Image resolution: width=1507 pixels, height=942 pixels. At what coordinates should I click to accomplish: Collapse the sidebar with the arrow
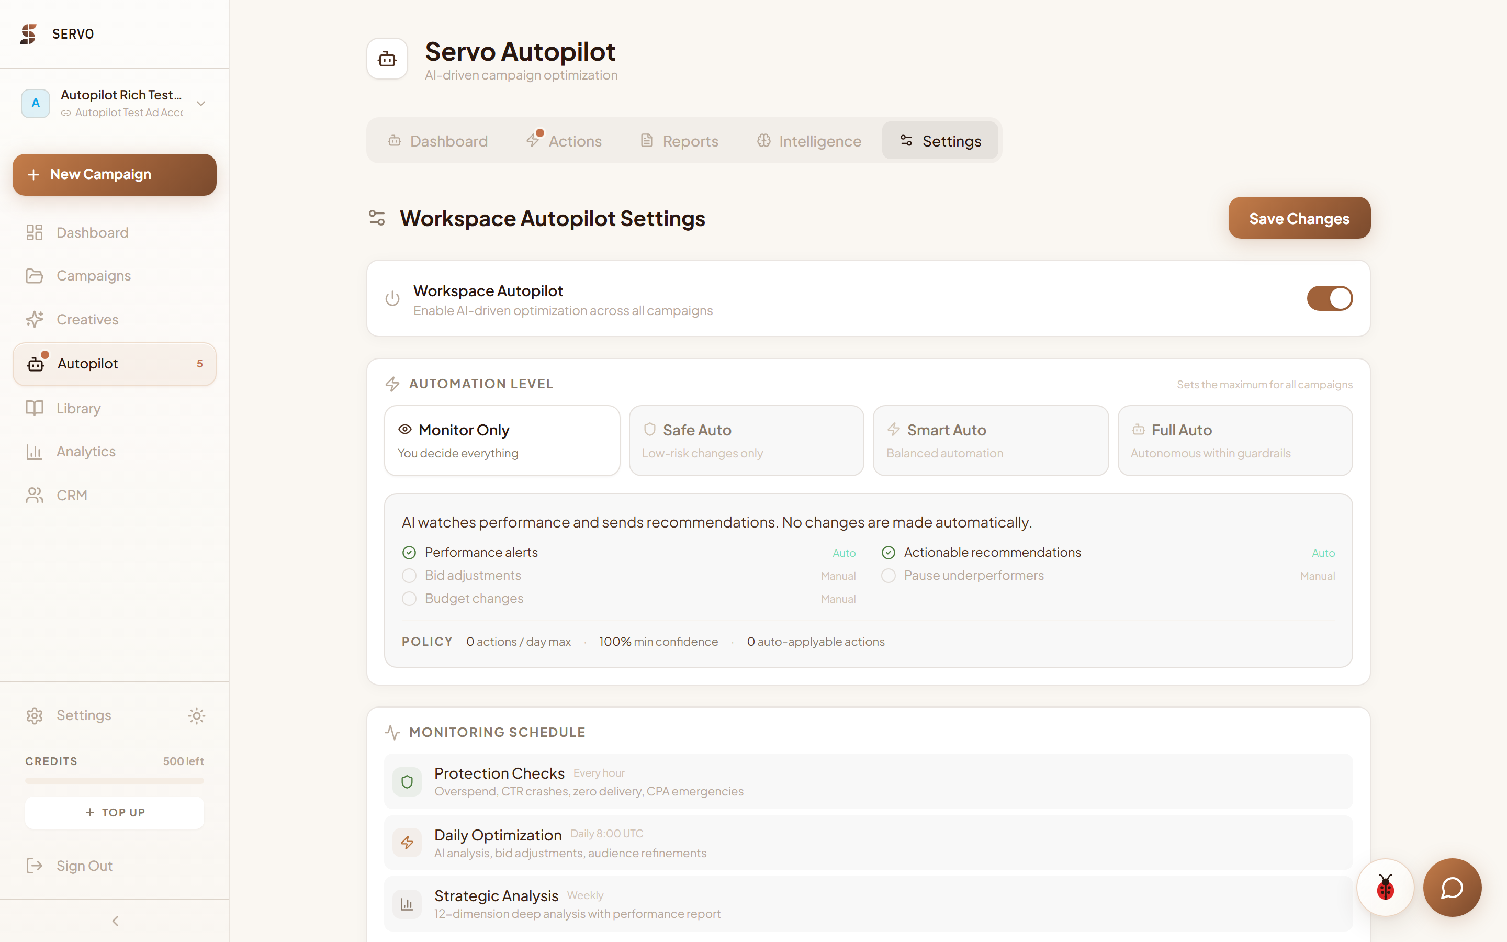(x=115, y=921)
